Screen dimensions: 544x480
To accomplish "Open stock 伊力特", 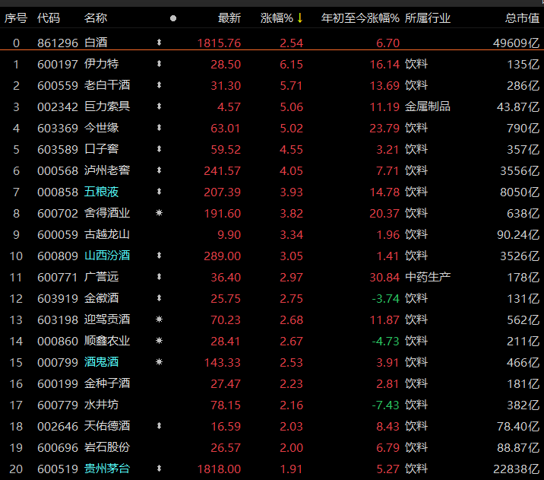I will [101, 64].
